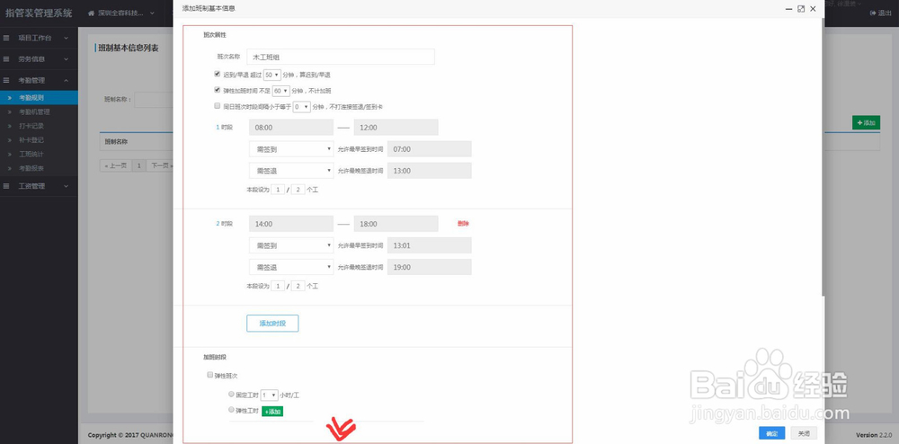The width and height of the screenshot is (899, 444).
Task: Click the hamburger icon beside 考勤管理
Action: pos(6,80)
